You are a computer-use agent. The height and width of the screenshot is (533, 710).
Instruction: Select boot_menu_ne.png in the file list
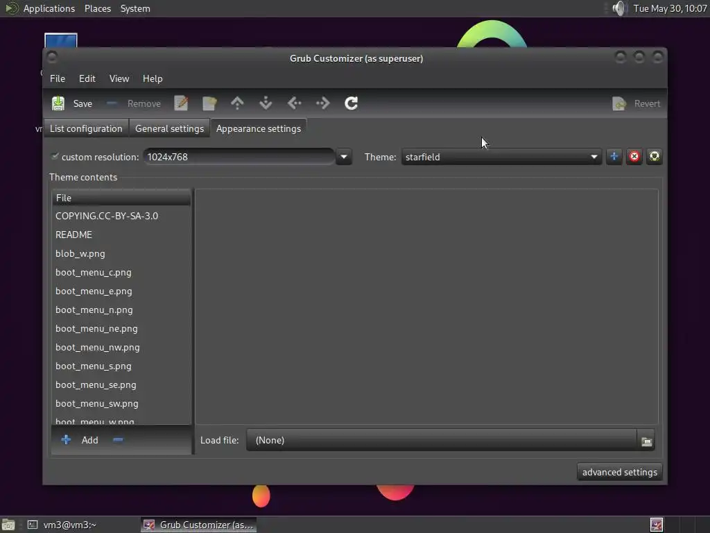121,328
